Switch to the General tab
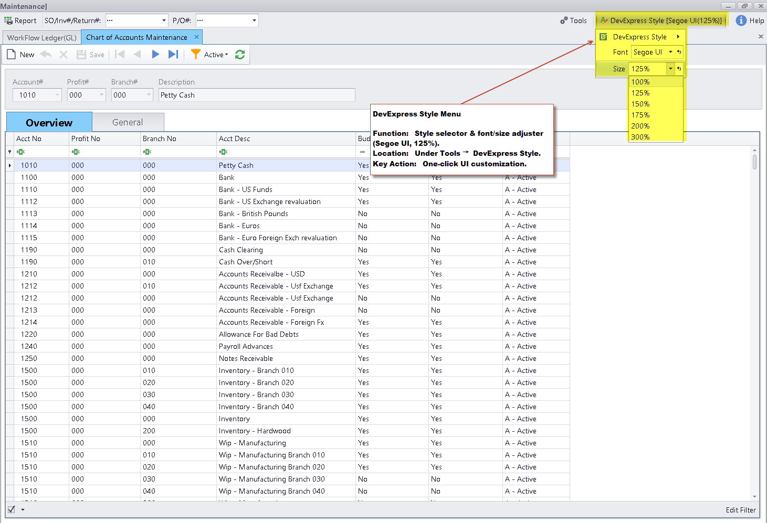This screenshot has height=523, width=767. click(x=128, y=122)
